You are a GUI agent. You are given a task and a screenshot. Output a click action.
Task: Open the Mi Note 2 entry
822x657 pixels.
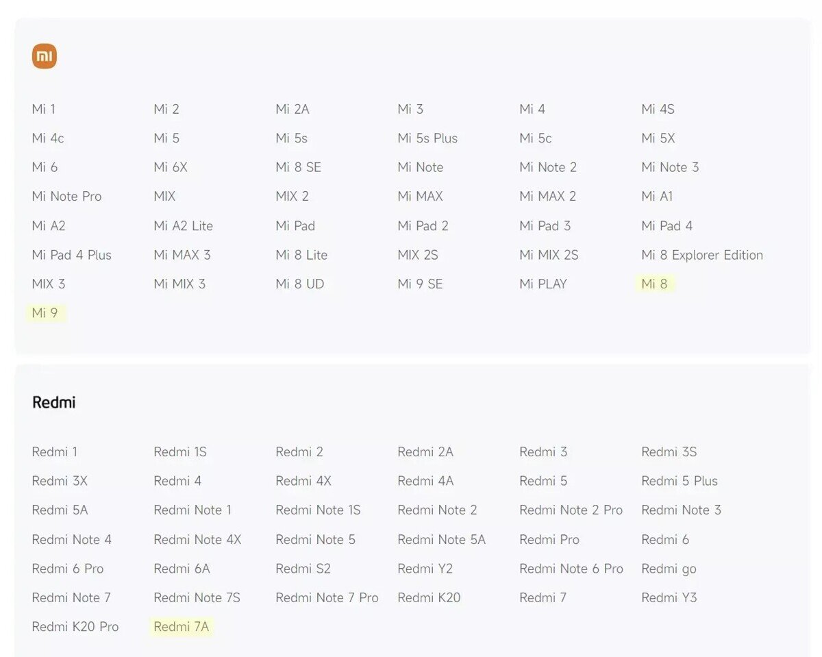[x=548, y=167]
